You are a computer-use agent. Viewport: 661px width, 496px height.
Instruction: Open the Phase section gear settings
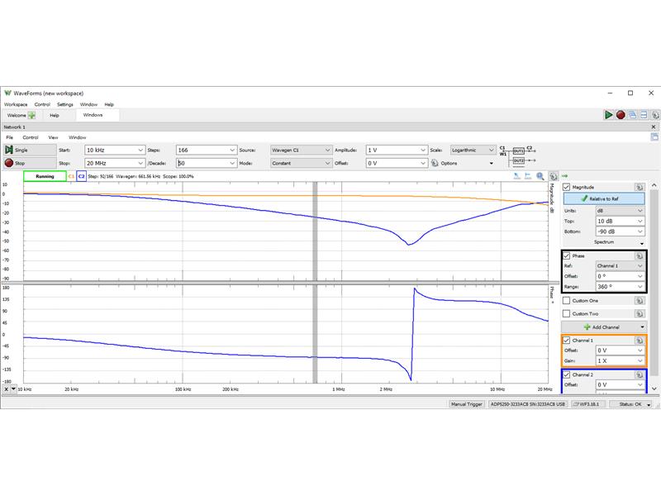[640, 256]
